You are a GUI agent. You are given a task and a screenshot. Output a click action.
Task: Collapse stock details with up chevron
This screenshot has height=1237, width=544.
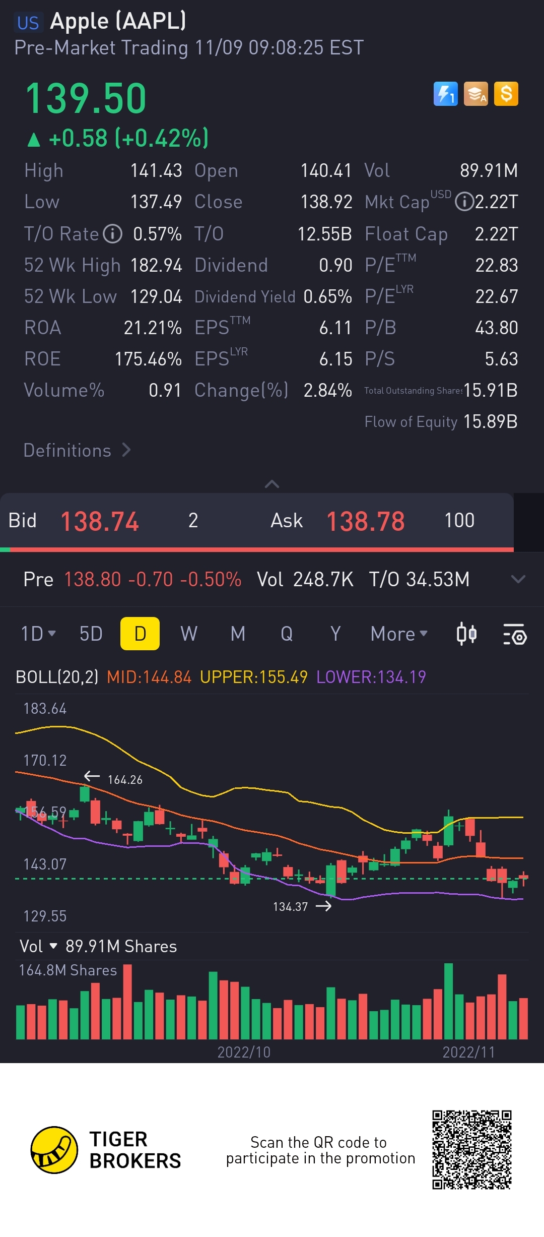click(x=272, y=484)
